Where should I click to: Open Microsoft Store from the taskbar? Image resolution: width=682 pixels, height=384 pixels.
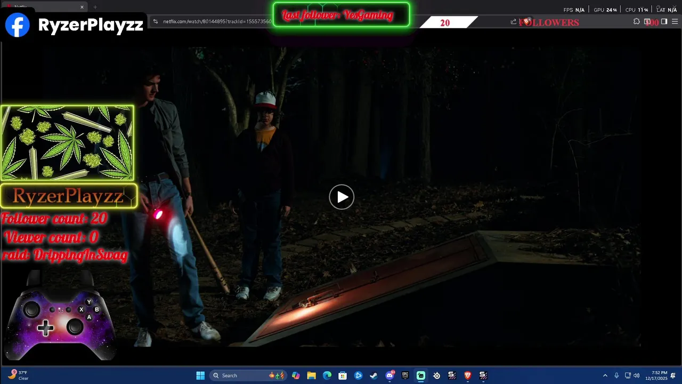pos(343,375)
